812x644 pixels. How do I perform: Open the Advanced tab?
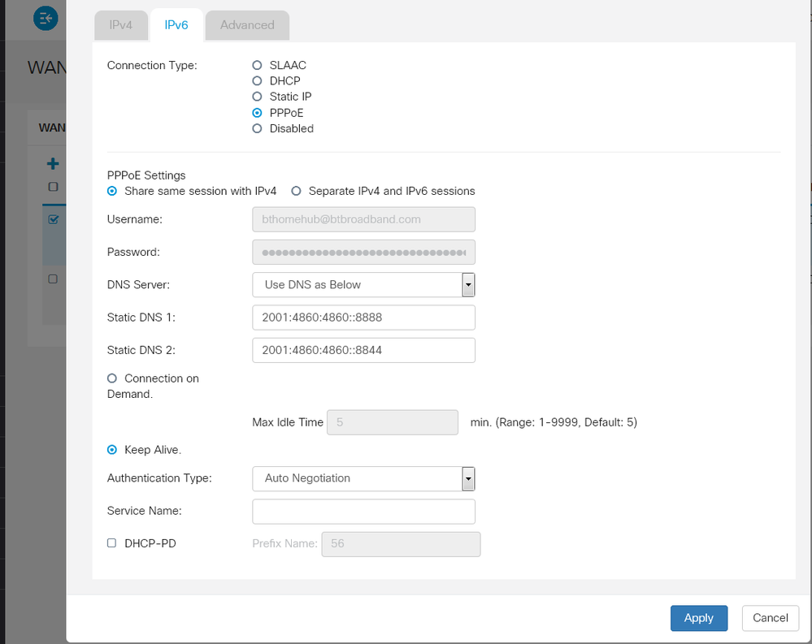click(x=247, y=25)
